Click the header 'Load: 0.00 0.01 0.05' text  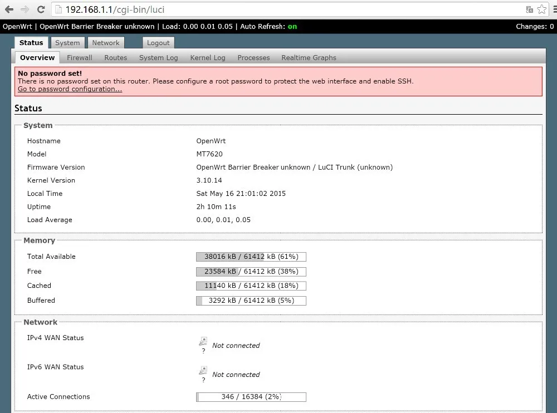point(197,27)
